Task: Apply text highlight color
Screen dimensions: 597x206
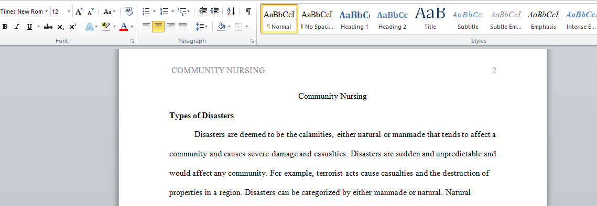Action: click(106, 27)
